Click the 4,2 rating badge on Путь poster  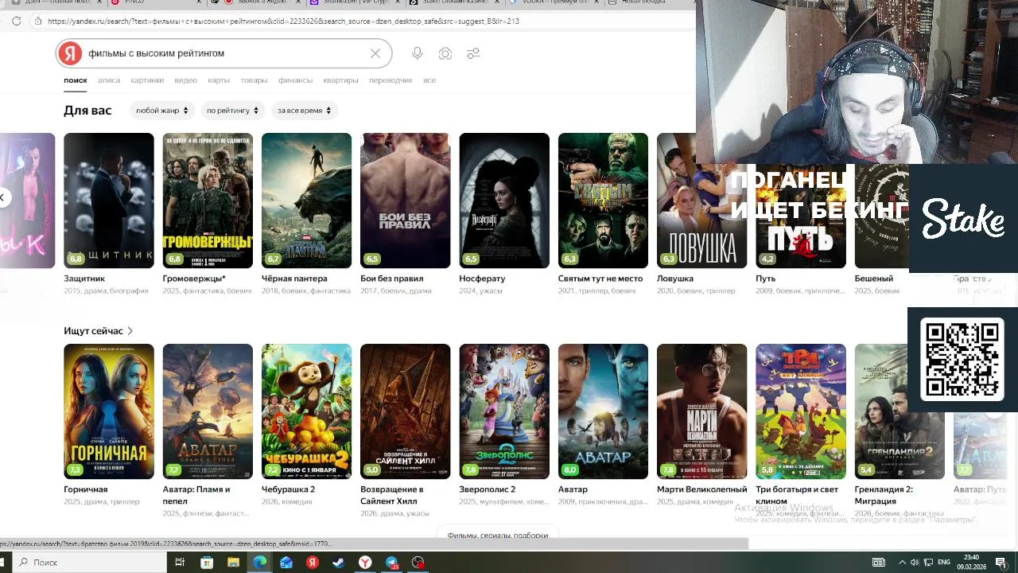point(767,259)
